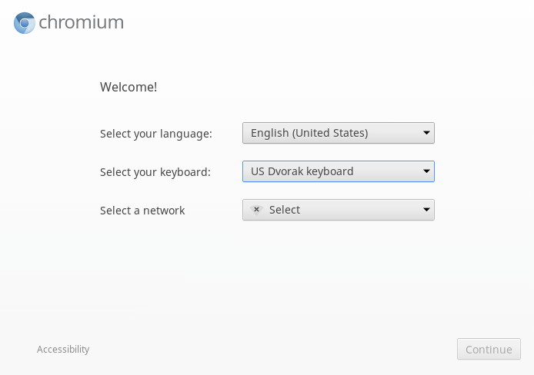Expand the network selection dropdown

[x=338, y=210]
